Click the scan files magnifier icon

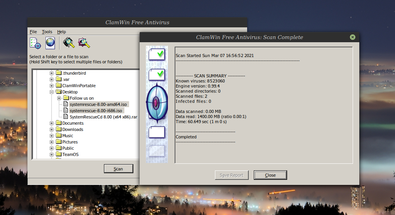coord(84,43)
